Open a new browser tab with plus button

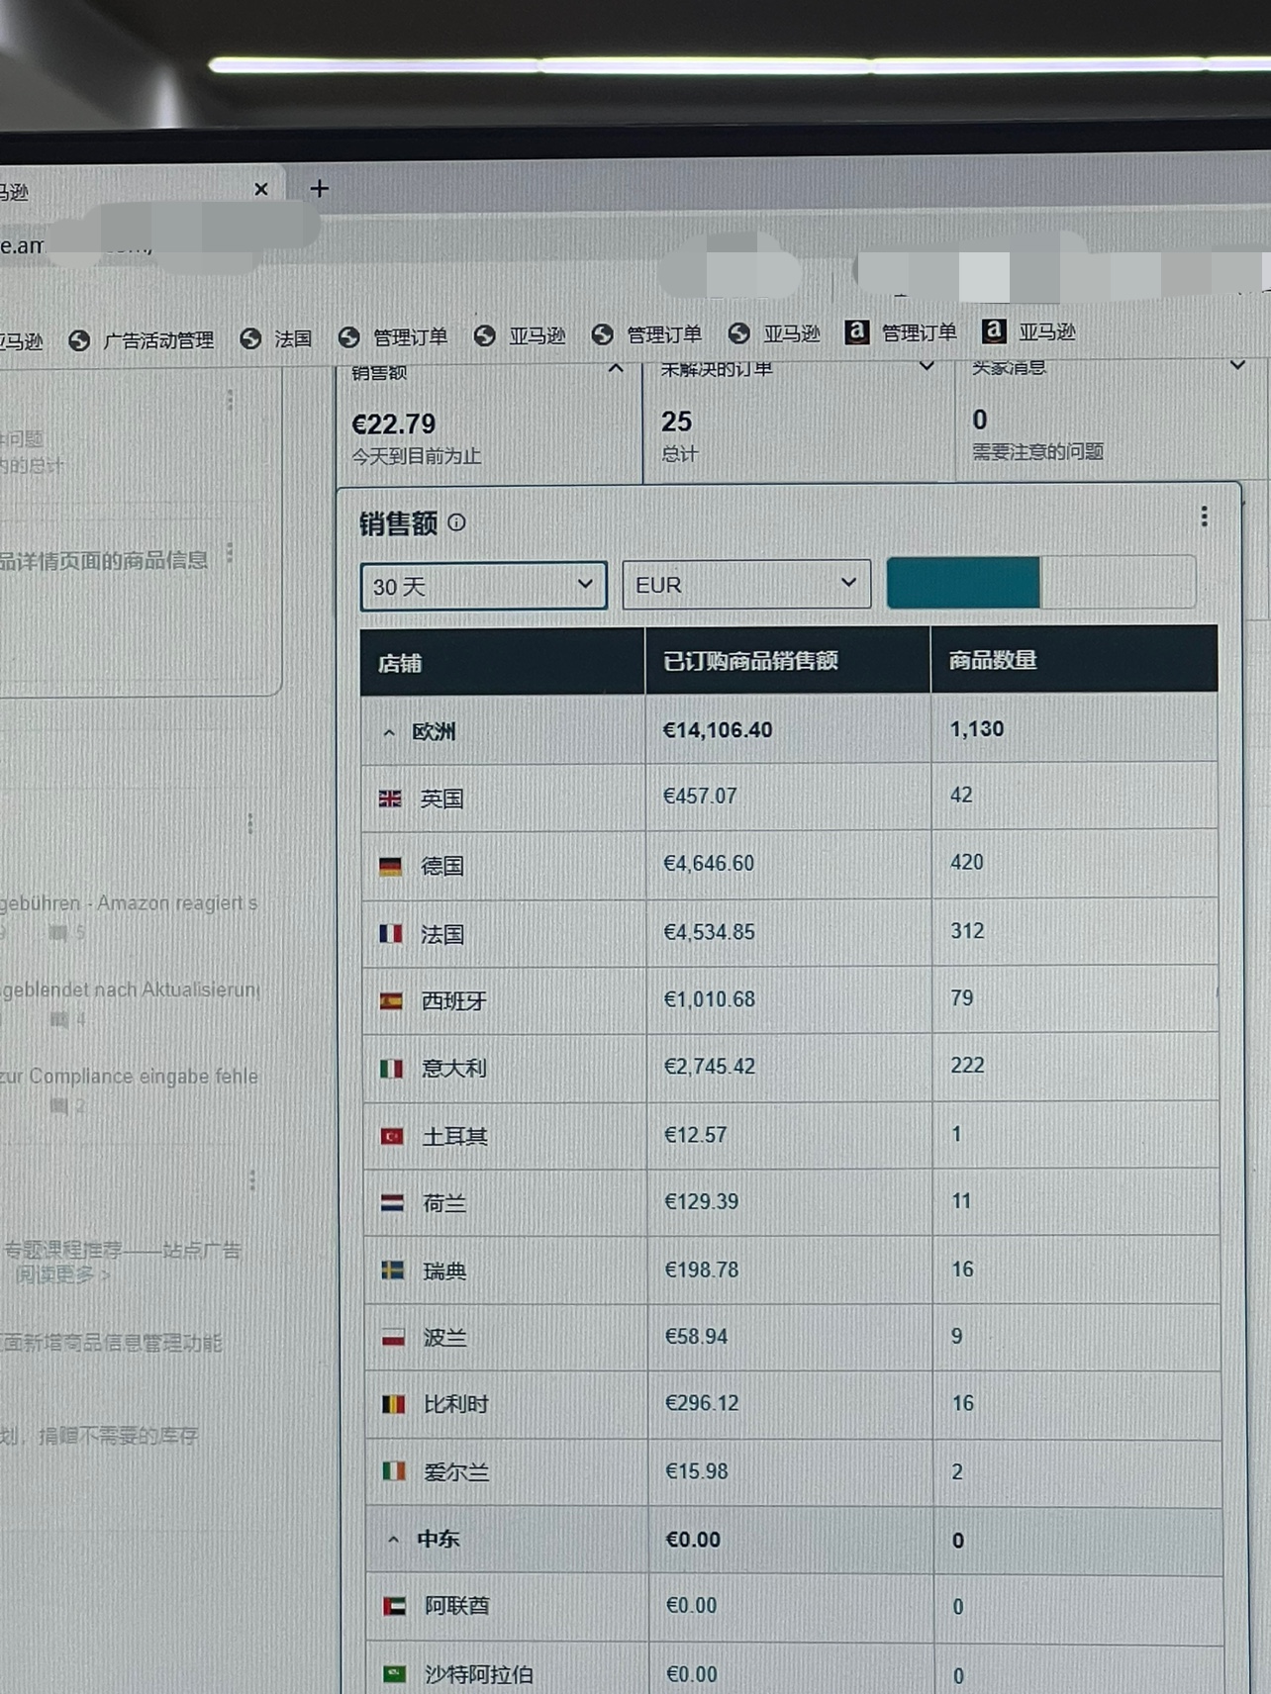coord(319,189)
